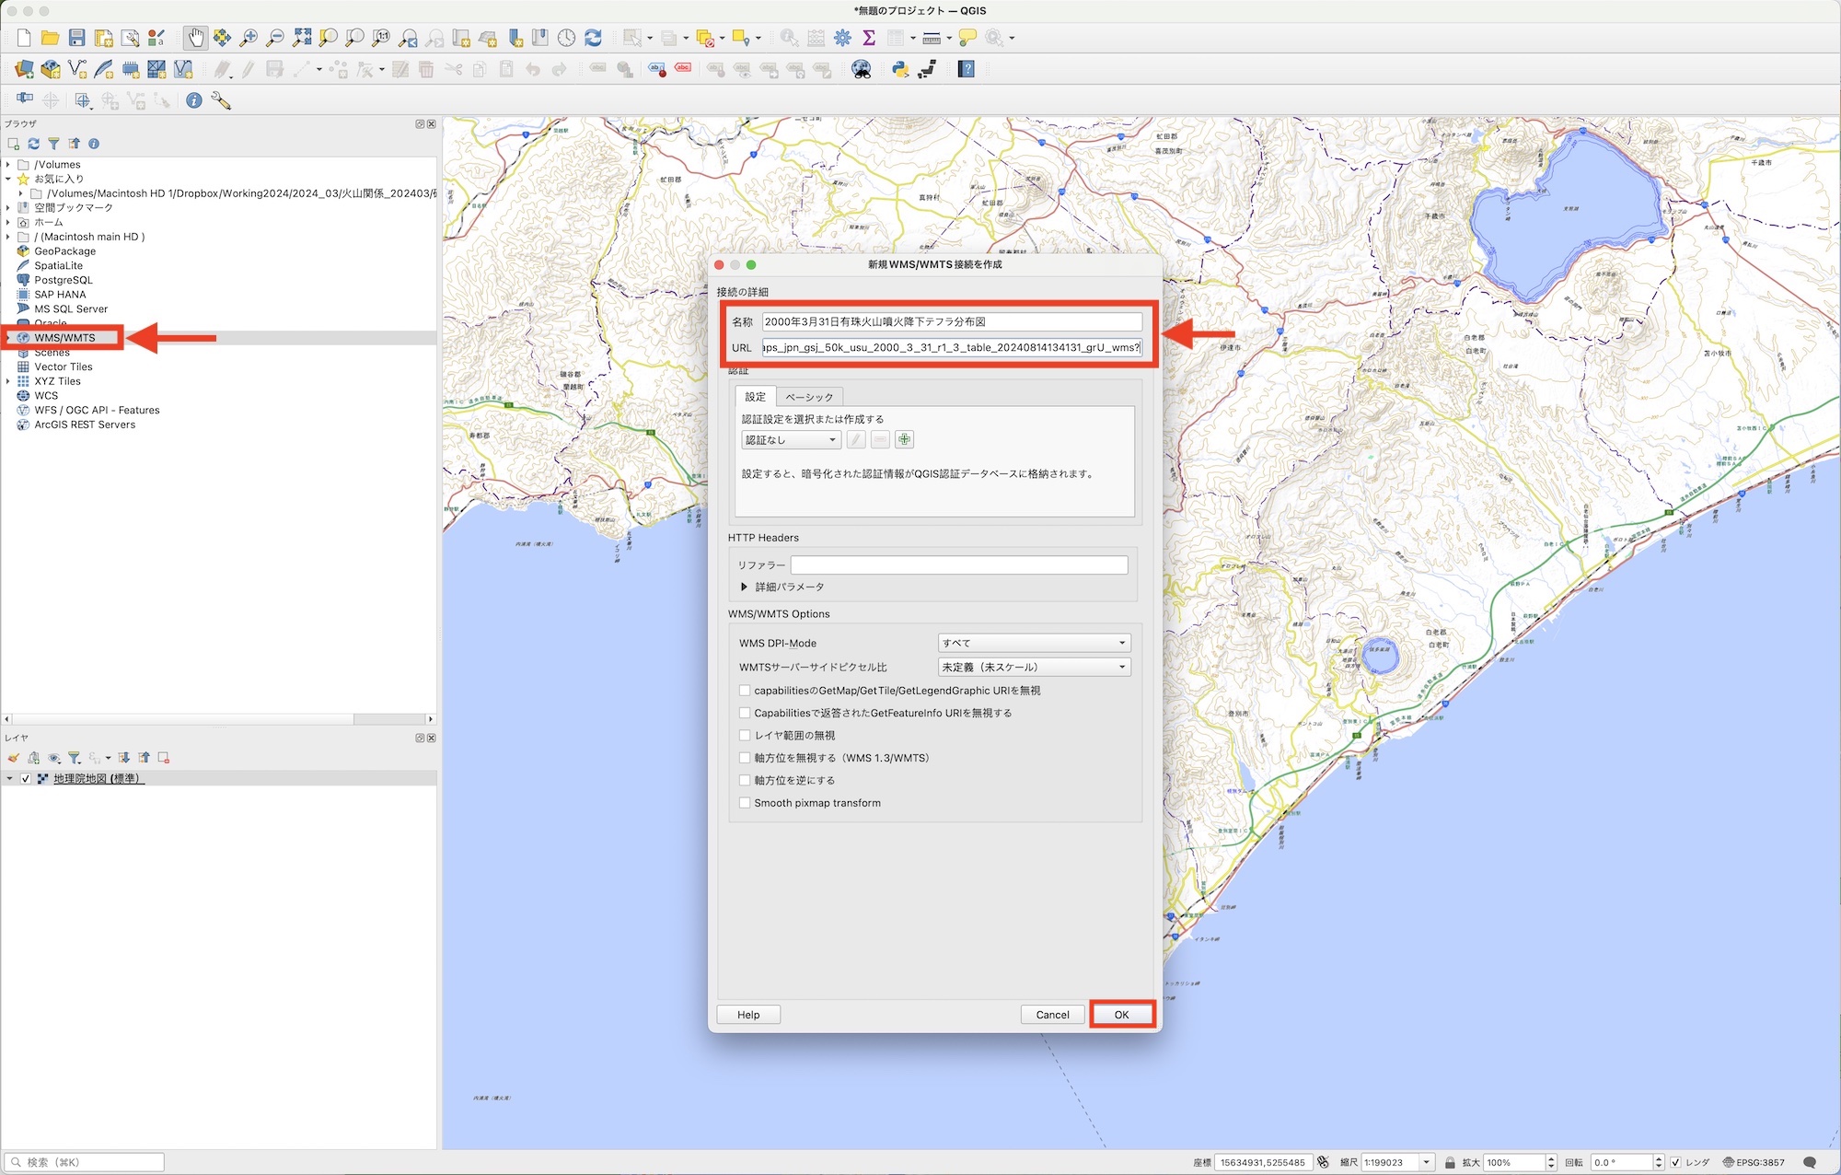Enable 軸方位を逆にする checkbox
1841x1175 pixels.
[x=745, y=780]
